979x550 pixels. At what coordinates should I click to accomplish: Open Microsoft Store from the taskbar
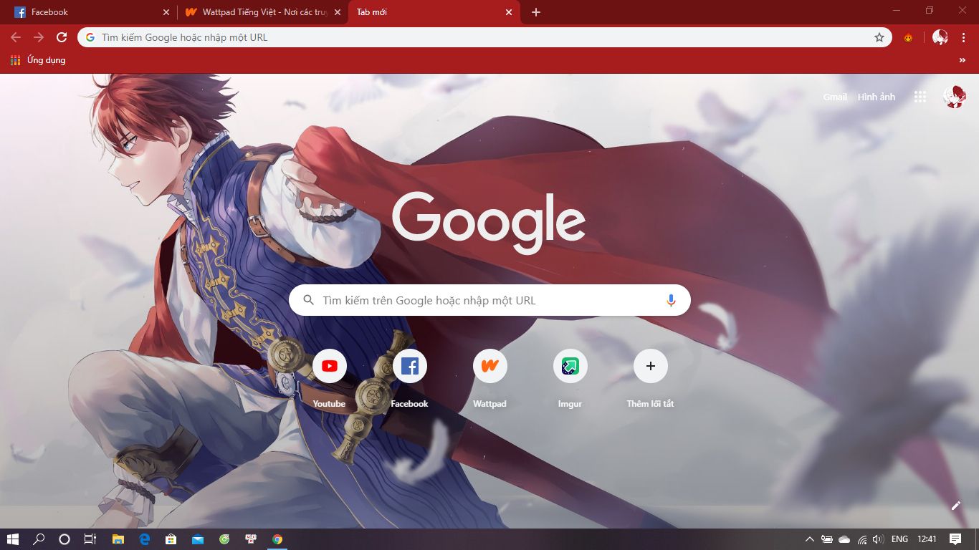coord(171,539)
